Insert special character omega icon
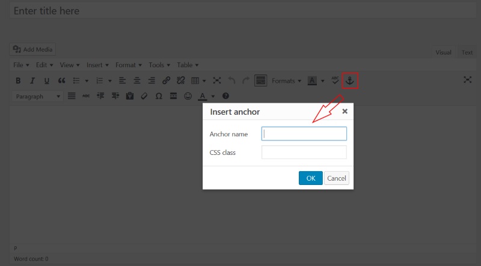The height and width of the screenshot is (266, 481). pyautogui.click(x=159, y=96)
